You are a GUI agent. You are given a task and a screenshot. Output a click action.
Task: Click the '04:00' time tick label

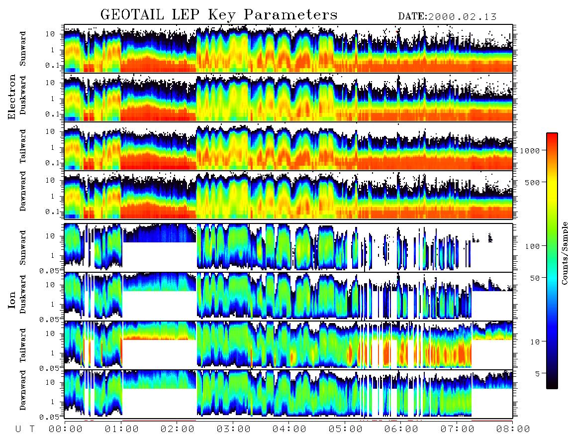point(289,430)
